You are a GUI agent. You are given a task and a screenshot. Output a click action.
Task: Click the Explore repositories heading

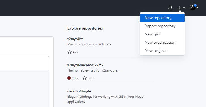pos(85,28)
